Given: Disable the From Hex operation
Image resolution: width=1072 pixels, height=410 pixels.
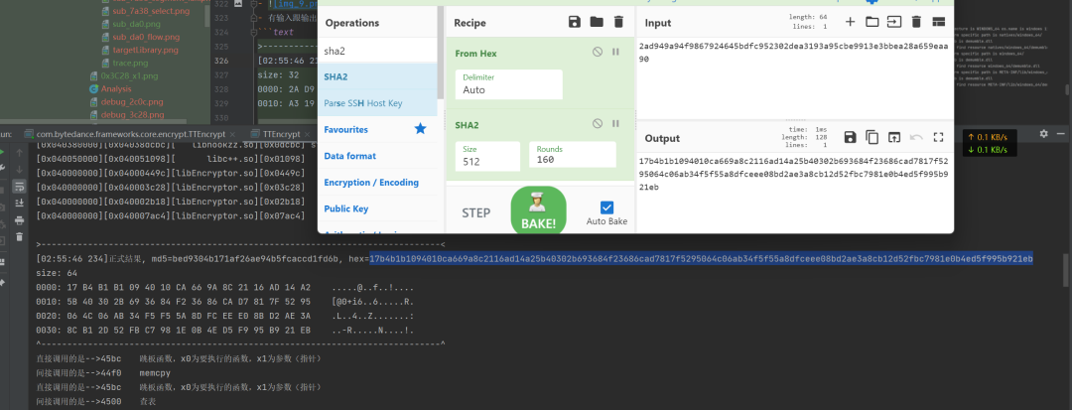Looking at the screenshot, I should (x=598, y=52).
